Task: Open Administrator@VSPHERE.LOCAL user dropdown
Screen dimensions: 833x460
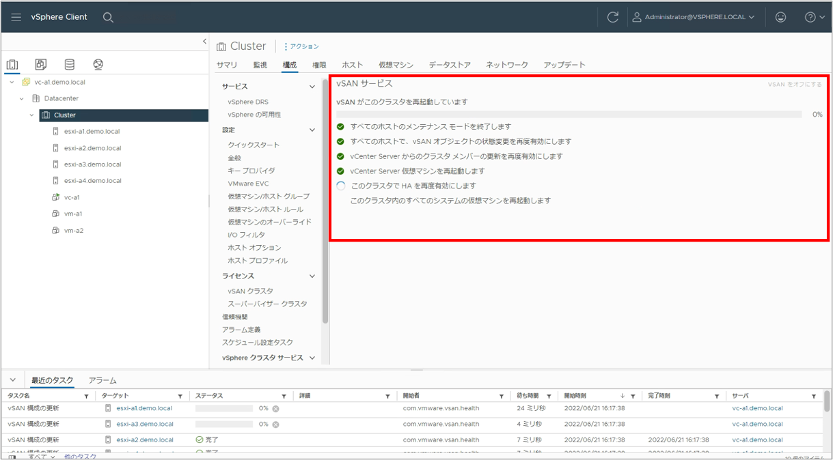Action: 694,17
